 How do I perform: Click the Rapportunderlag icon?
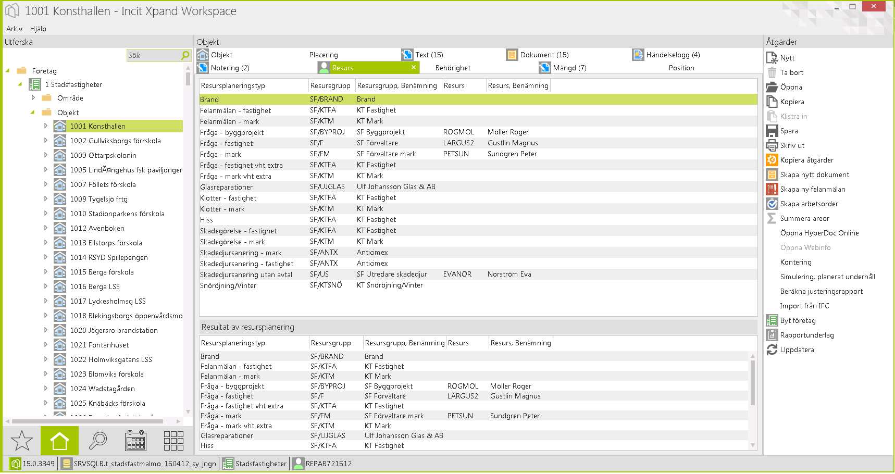coord(772,335)
